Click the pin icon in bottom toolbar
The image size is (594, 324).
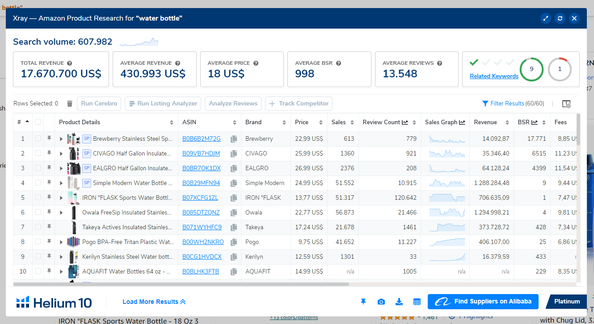click(x=363, y=302)
